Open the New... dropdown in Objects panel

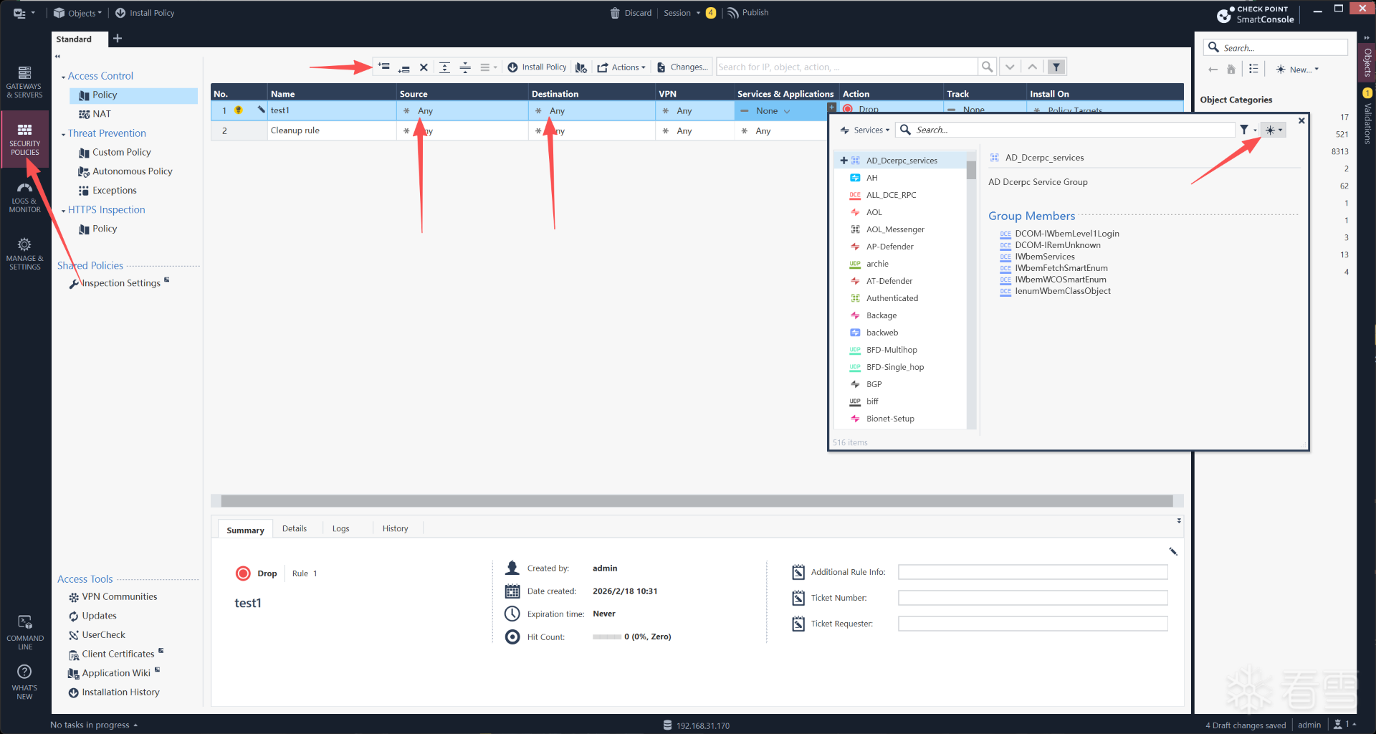click(x=1297, y=70)
